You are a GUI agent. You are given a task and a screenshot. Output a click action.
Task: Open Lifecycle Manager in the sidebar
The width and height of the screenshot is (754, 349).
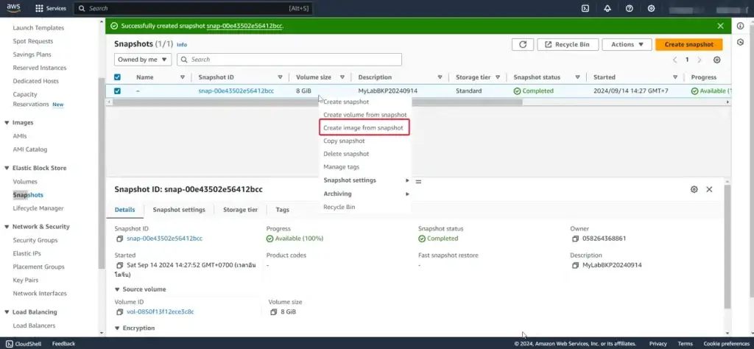pyautogui.click(x=38, y=208)
